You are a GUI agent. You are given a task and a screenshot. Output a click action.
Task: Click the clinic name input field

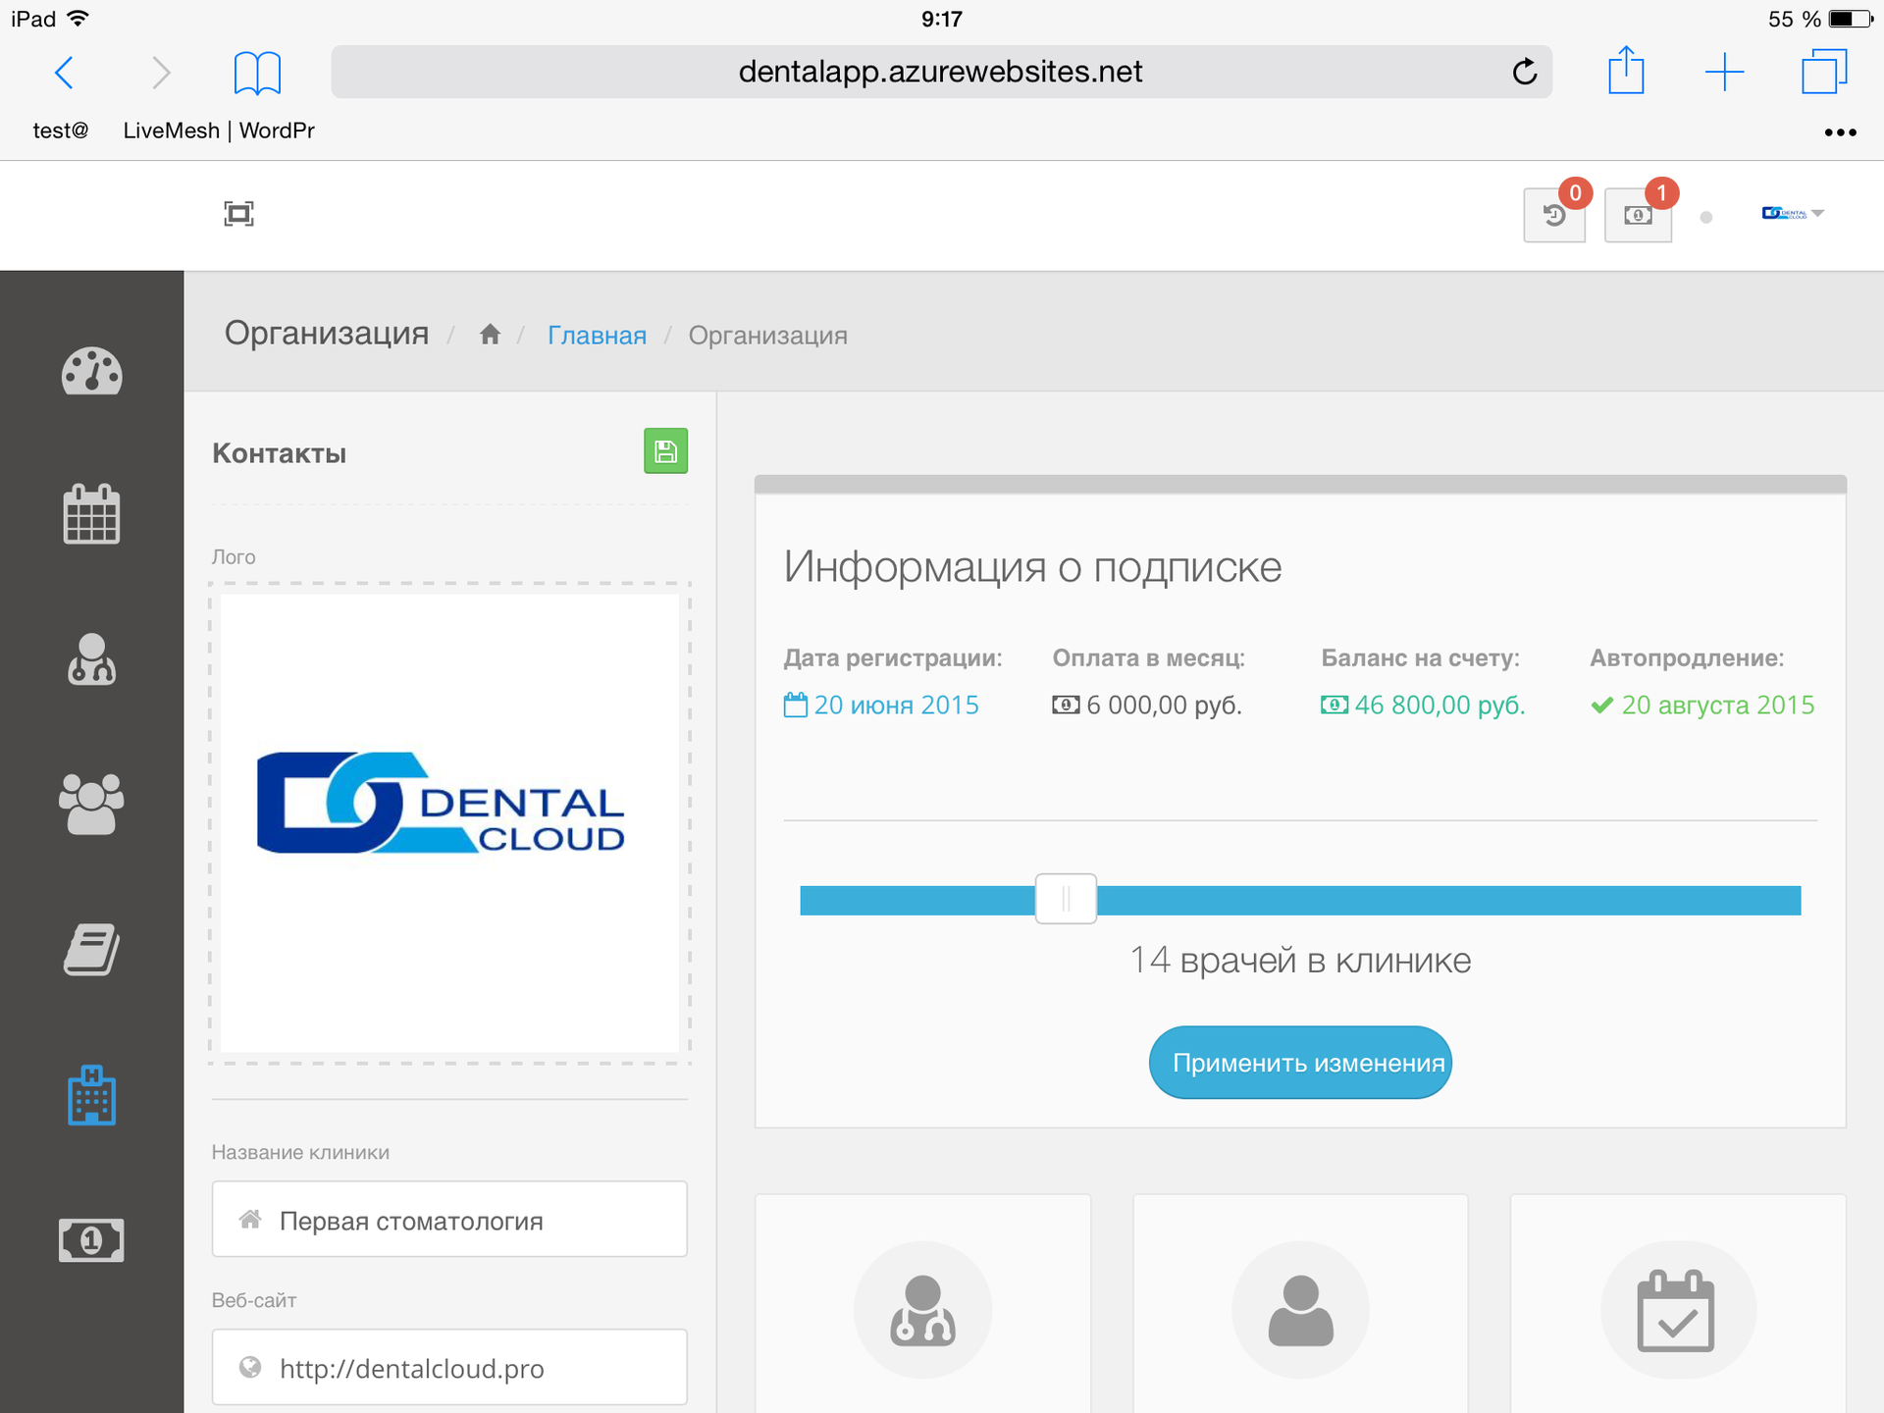point(449,1220)
